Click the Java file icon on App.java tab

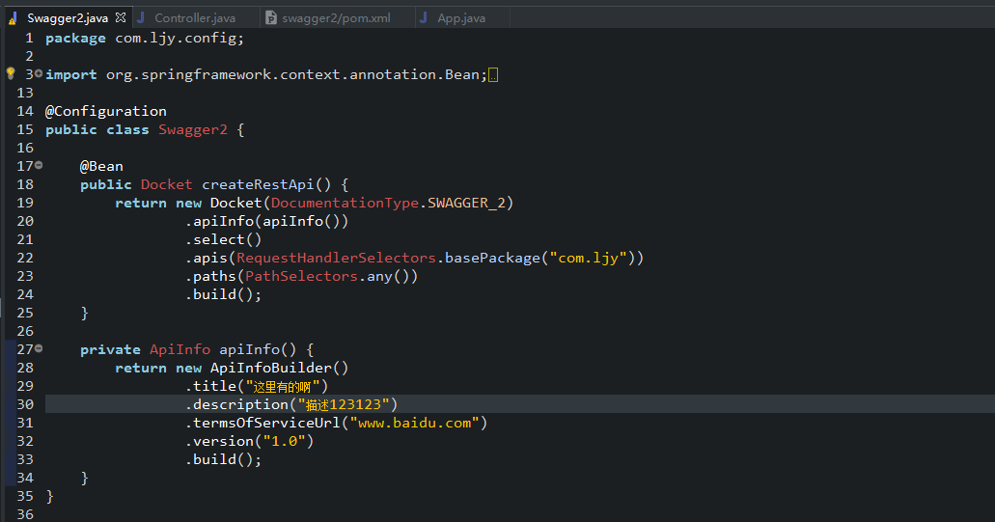coord(424,17)
